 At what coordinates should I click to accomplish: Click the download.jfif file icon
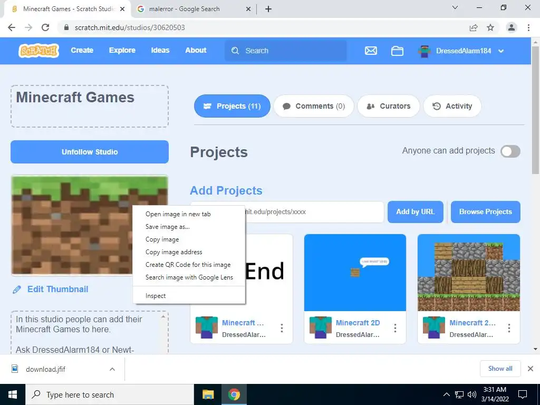click(15, 369)
